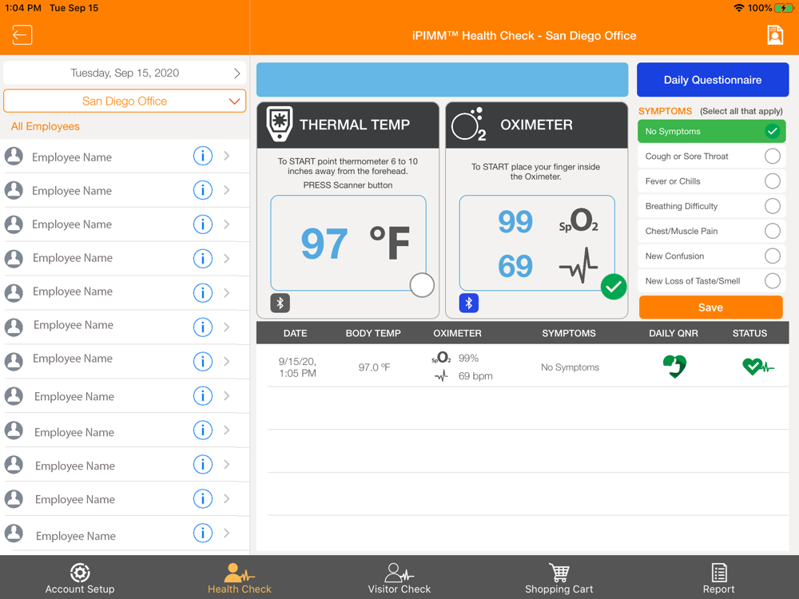Tap the pulse waveform icon in oximeter
The image size is (799, 599).
578,265
